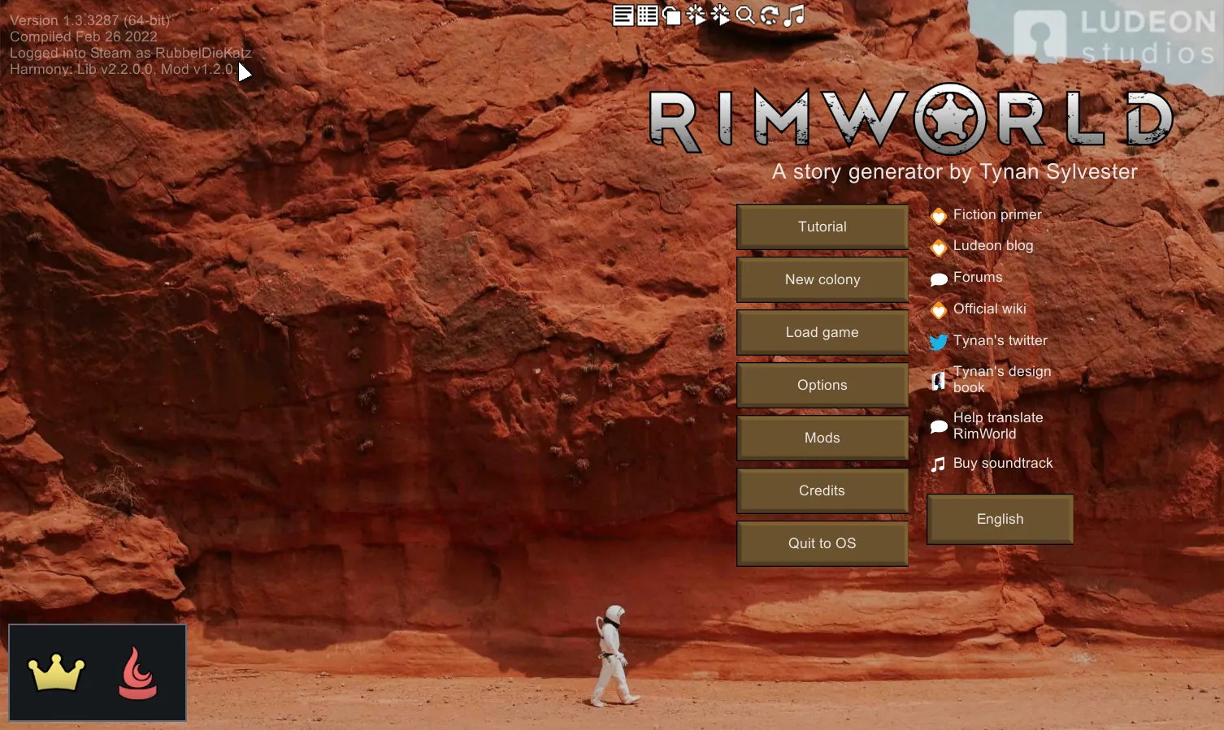Open the English language selector
The height and width of the screenshot is (730, 1224).
(1000, 519)
